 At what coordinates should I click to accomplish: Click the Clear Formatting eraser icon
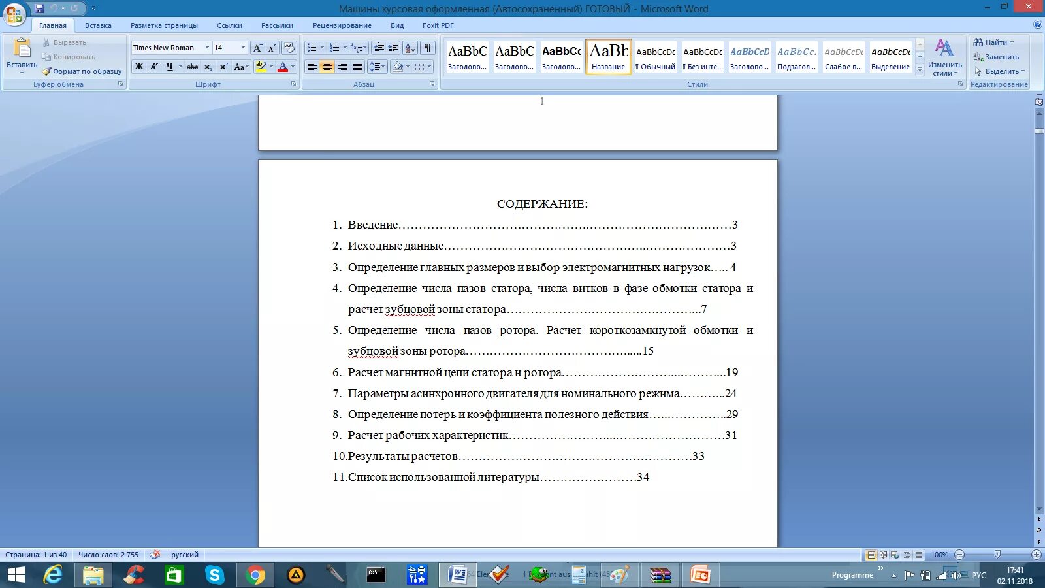289,48
